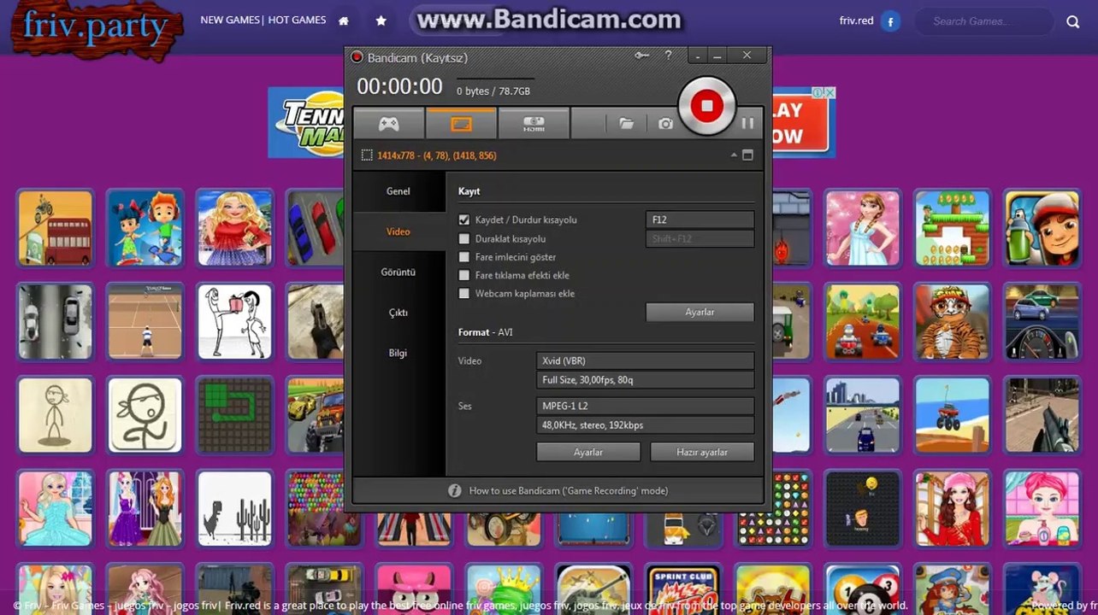Switch to the Genel tab

click(x=398, y=191)
